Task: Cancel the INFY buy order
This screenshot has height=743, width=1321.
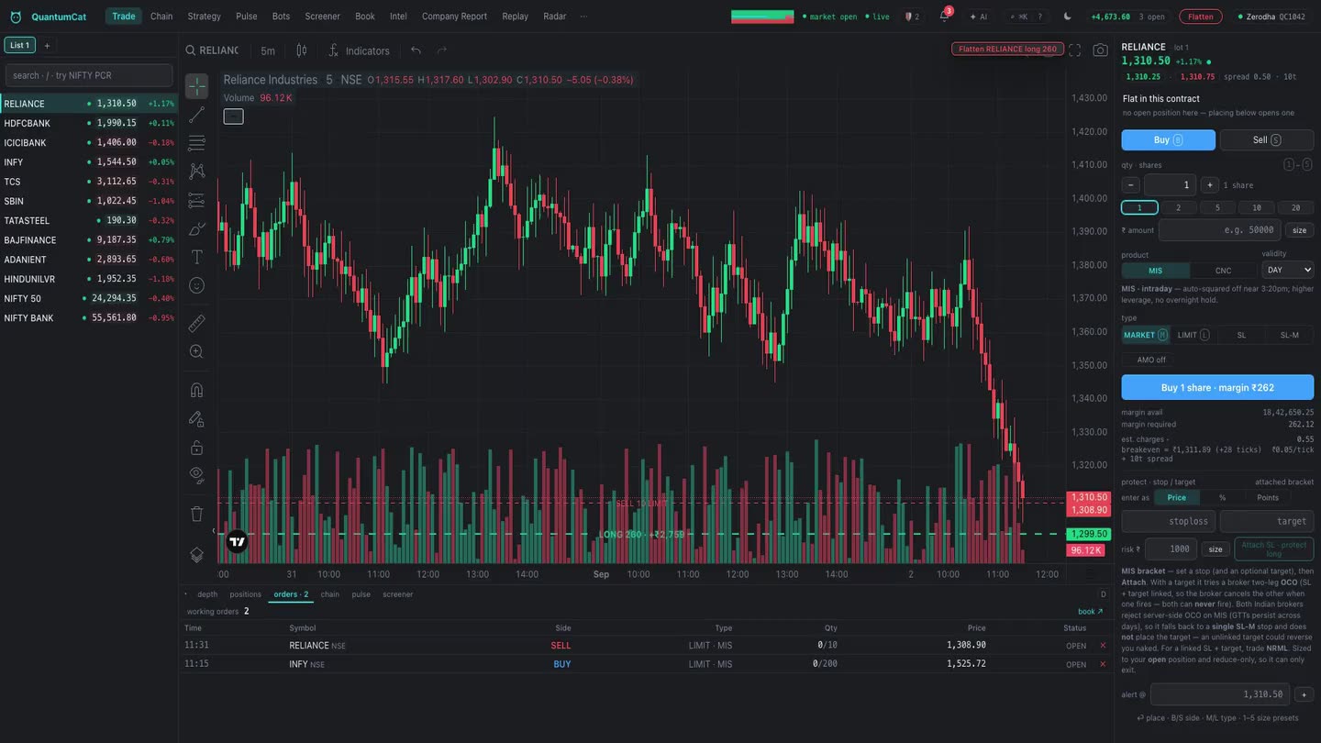Action: click(x=1103, y=664)
